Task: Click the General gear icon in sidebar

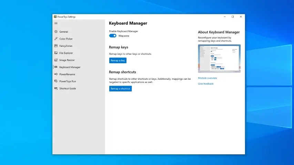Action: (56, 32)
